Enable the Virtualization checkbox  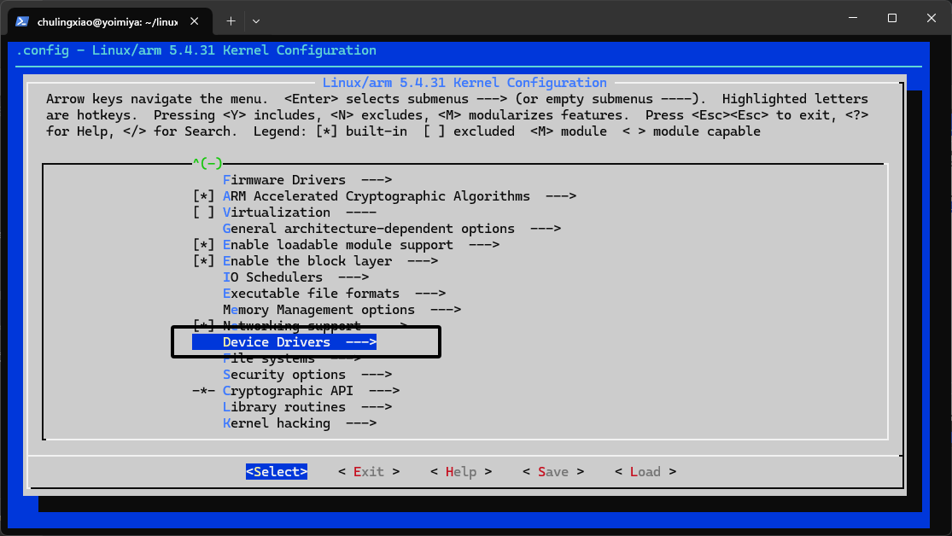(x=203, y=213)
